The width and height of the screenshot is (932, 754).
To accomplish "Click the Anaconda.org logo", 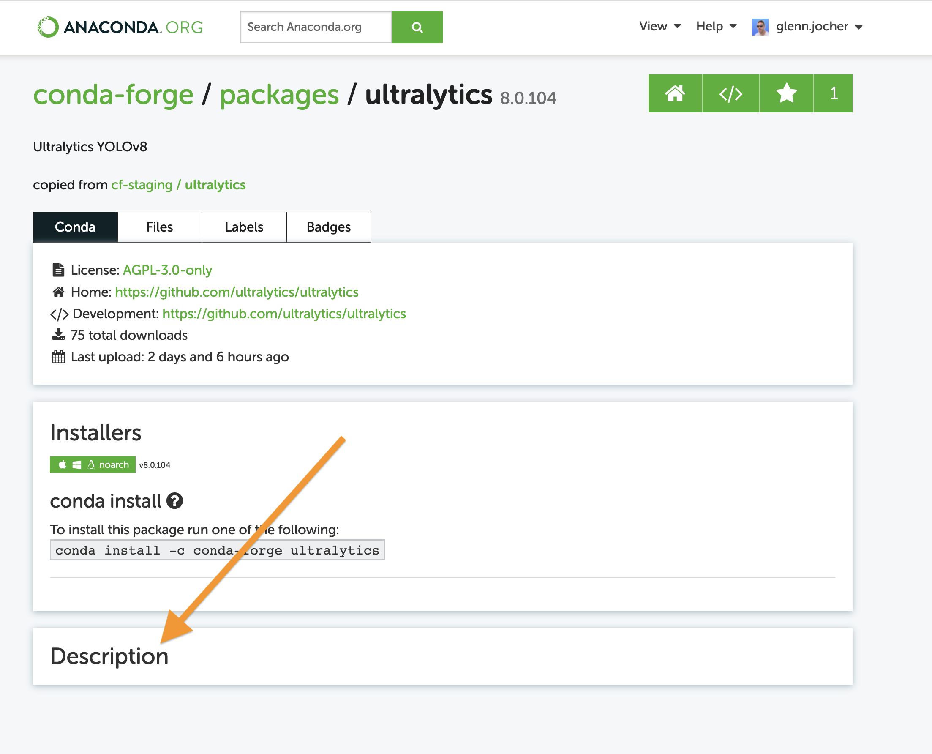I will (x=119, y=27).
